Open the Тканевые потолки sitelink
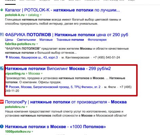160x135 pixels. coord(70,40)
